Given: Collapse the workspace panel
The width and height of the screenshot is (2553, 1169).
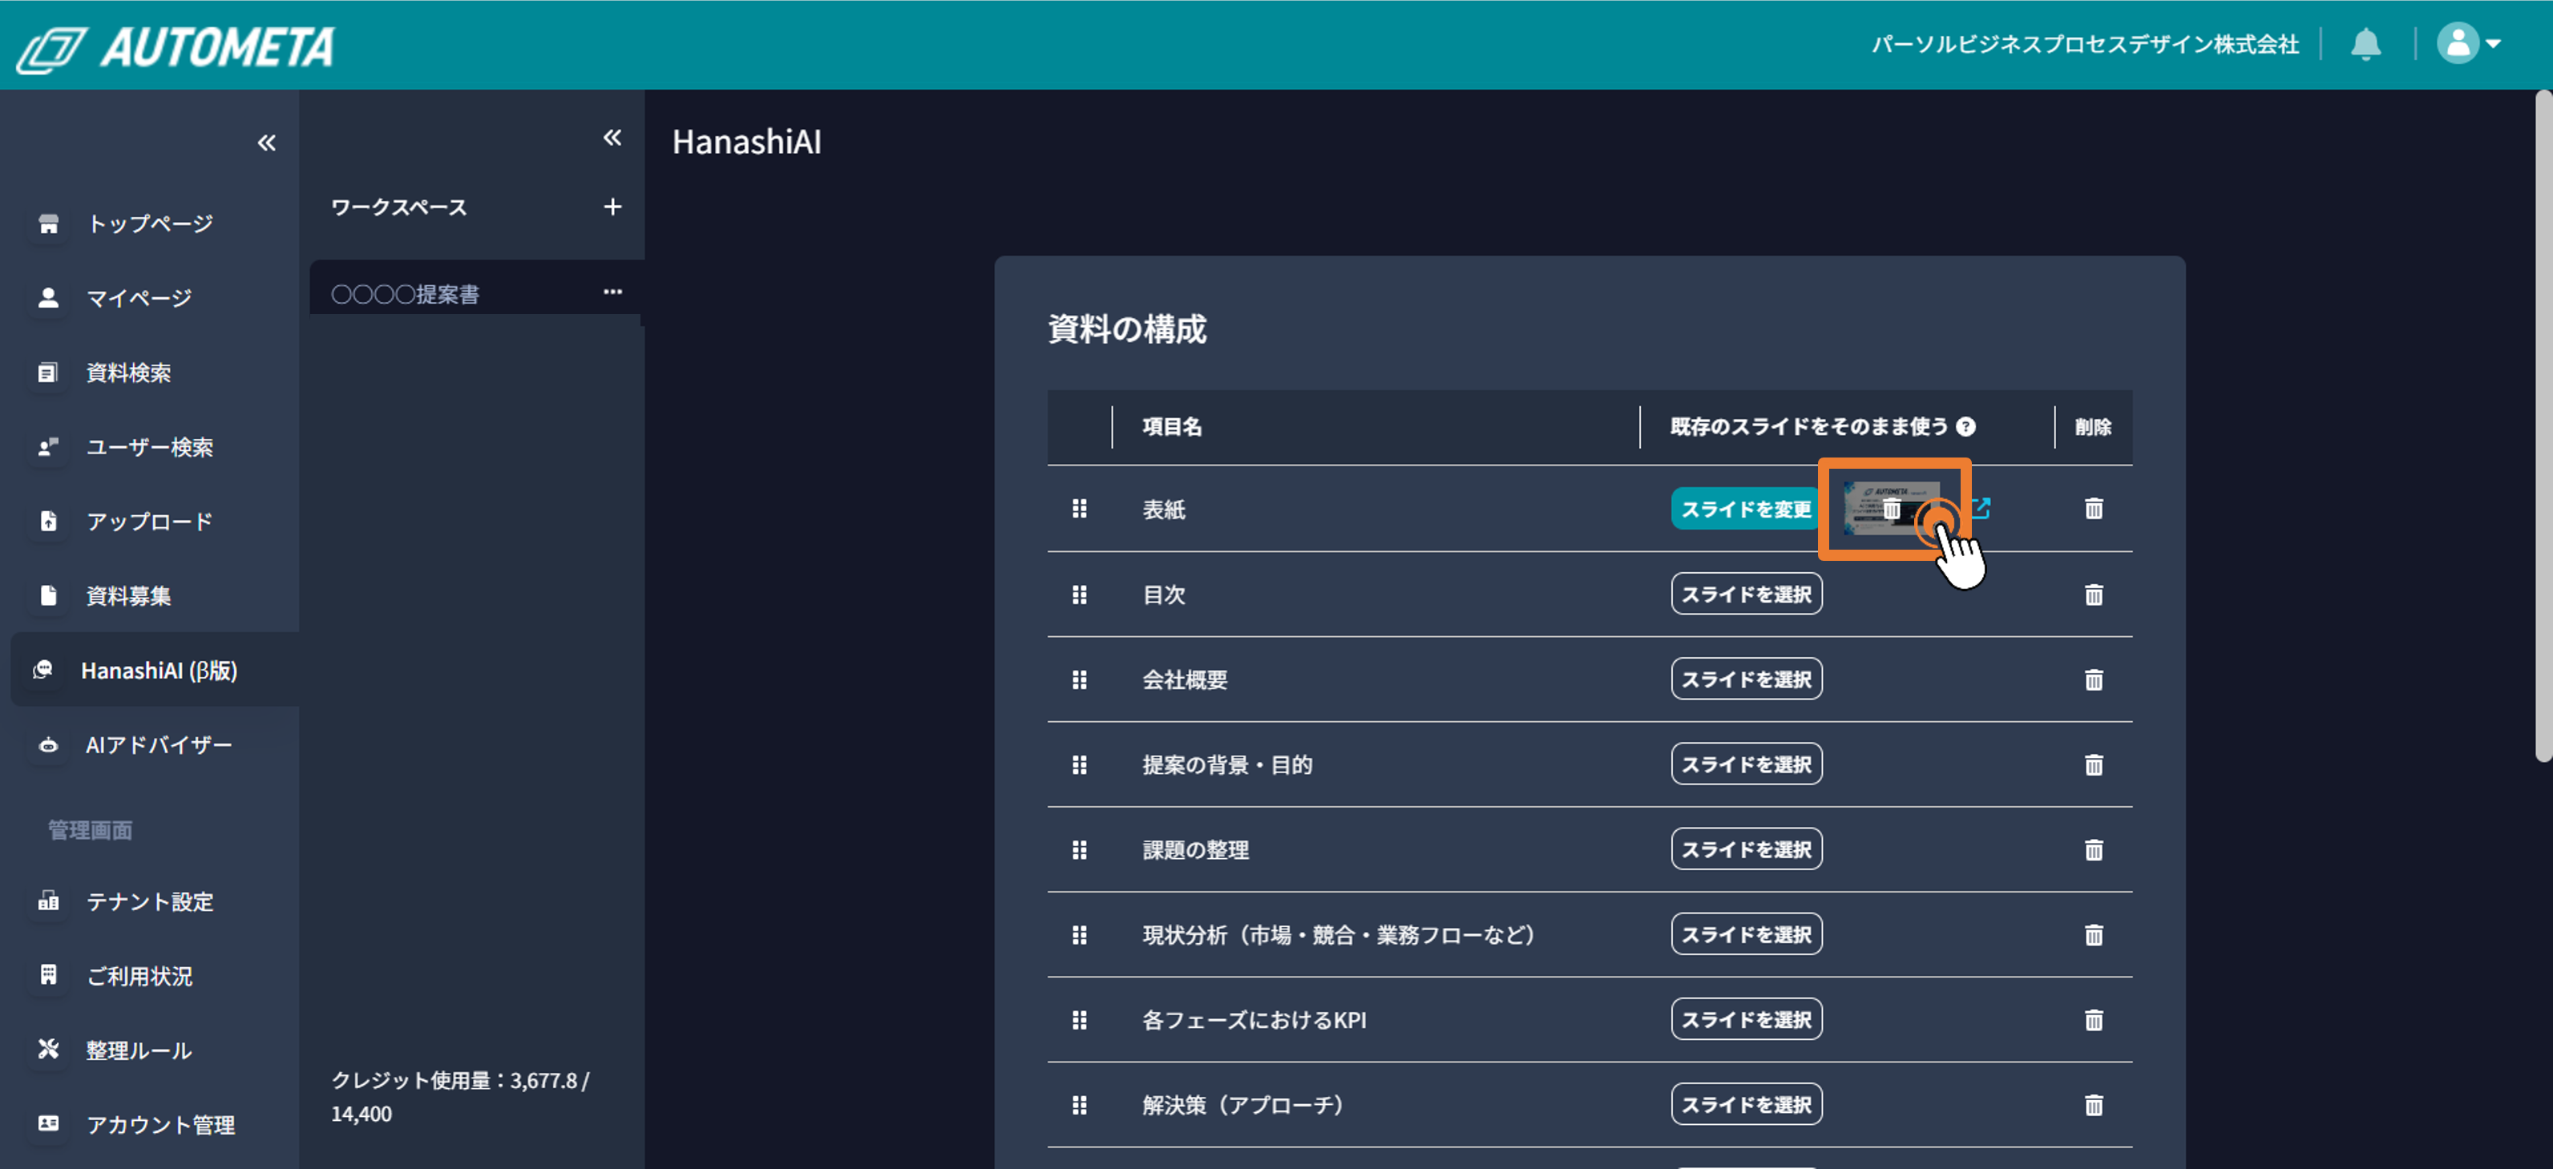Looking at the screenshot, I should [612, 138].
